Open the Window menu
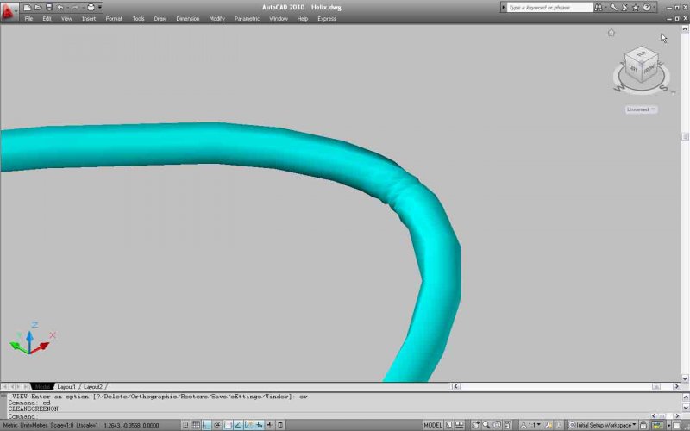This screenshot has width=690, height=431. tap(279, 19)
